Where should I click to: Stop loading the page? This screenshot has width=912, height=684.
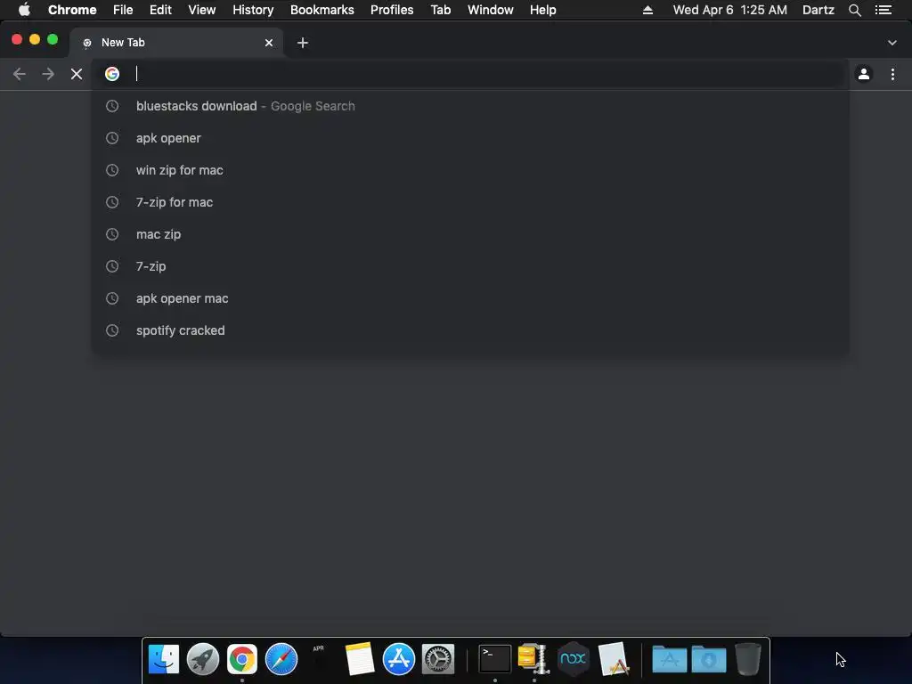(77, 74)
